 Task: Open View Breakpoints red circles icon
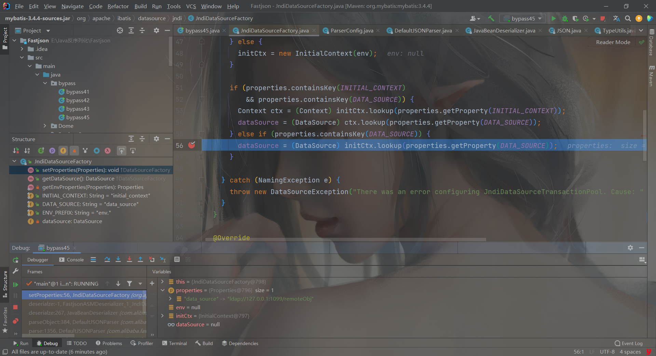15,321
